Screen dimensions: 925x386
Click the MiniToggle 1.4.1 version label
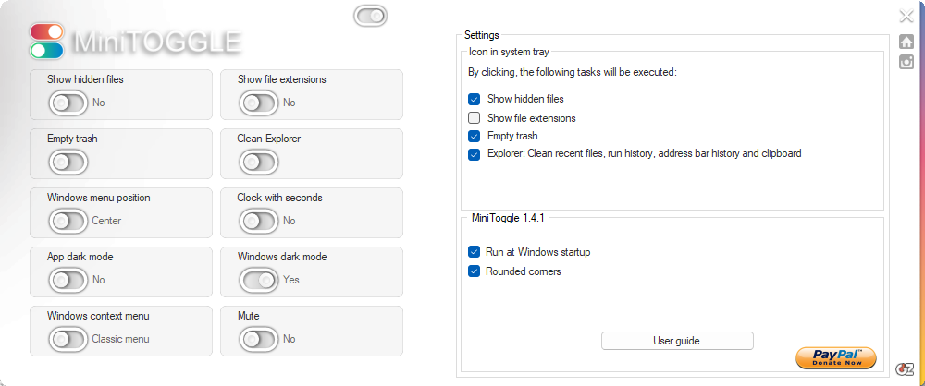click(x=508, y=218)
